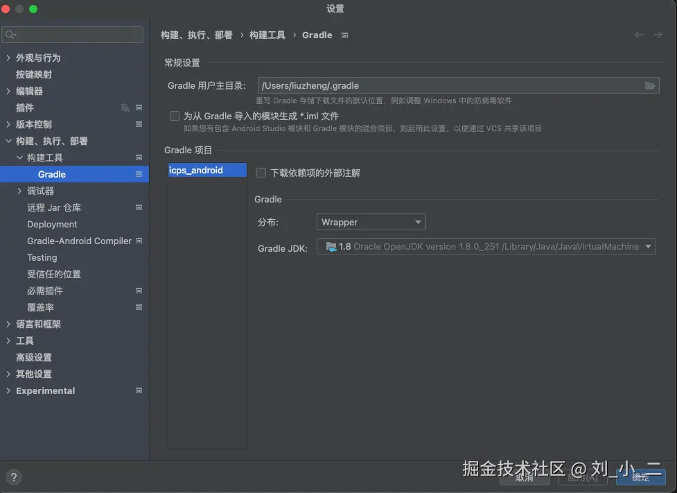The height and width of the screenshot is (493, 677).
Task: Click the back navigation arrow at top right
Action: [x=638, y=35]
